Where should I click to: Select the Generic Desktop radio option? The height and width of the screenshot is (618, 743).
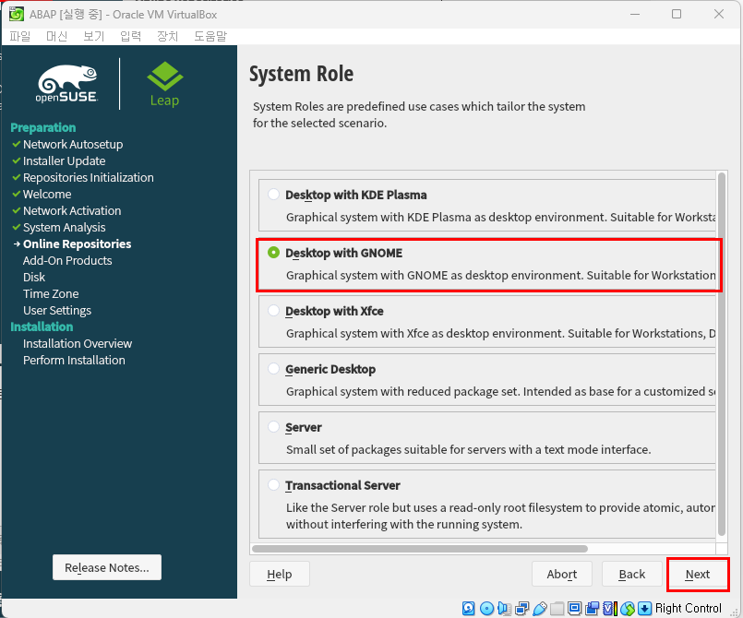273,369
